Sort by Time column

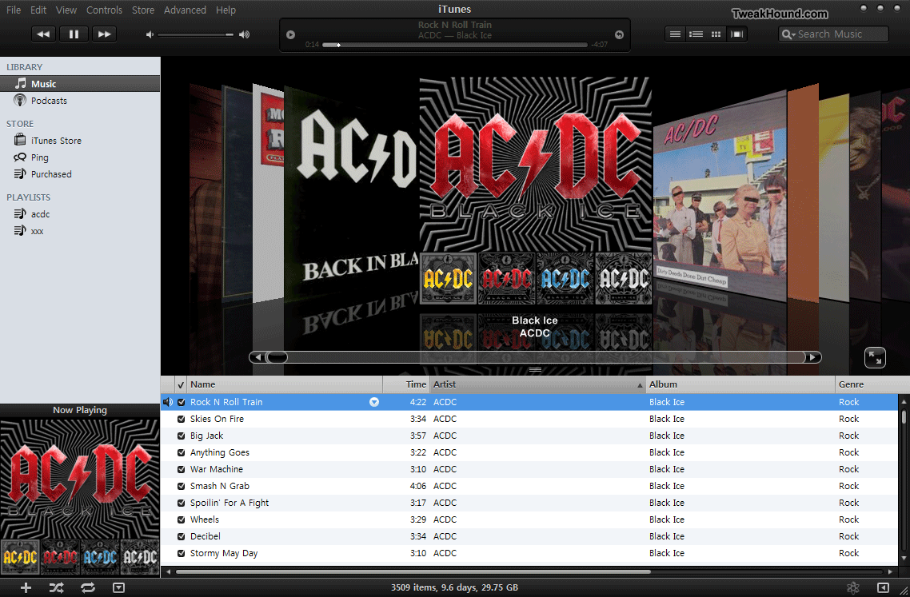[x=406, y=384]
